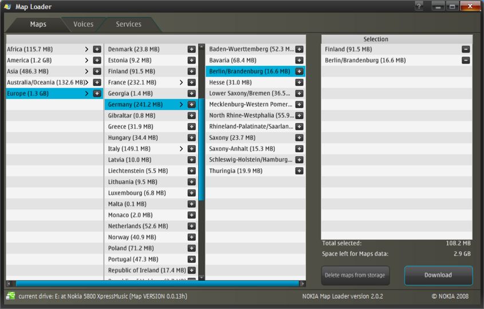Viewport: 484px width, 309px height.
Task: Click the country list scroll up arrow
Action: (x=202, y=46)
